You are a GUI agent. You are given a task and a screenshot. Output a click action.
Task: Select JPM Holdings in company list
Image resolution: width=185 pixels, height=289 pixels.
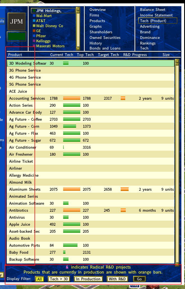(x=53, y=11)
